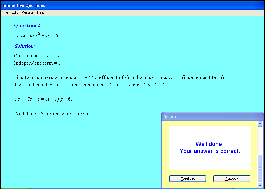Image resolution: width=265 pixels, height=189 pixels.
Task: Click the 'Independent term = 6' line
Action: point(37,63)
